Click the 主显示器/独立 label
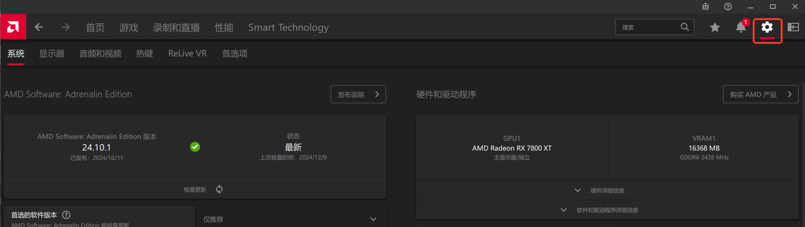Screen dimensions: 805x227 pyautogui.click(x=512, y=158)
